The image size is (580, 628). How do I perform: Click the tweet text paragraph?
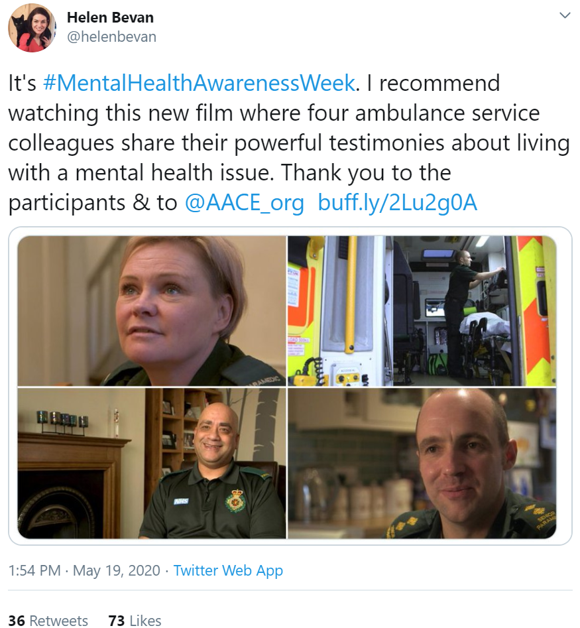tap(289, 143)
